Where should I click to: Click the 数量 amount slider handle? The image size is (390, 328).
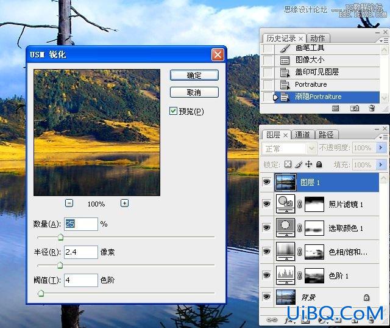click(60, 237)
